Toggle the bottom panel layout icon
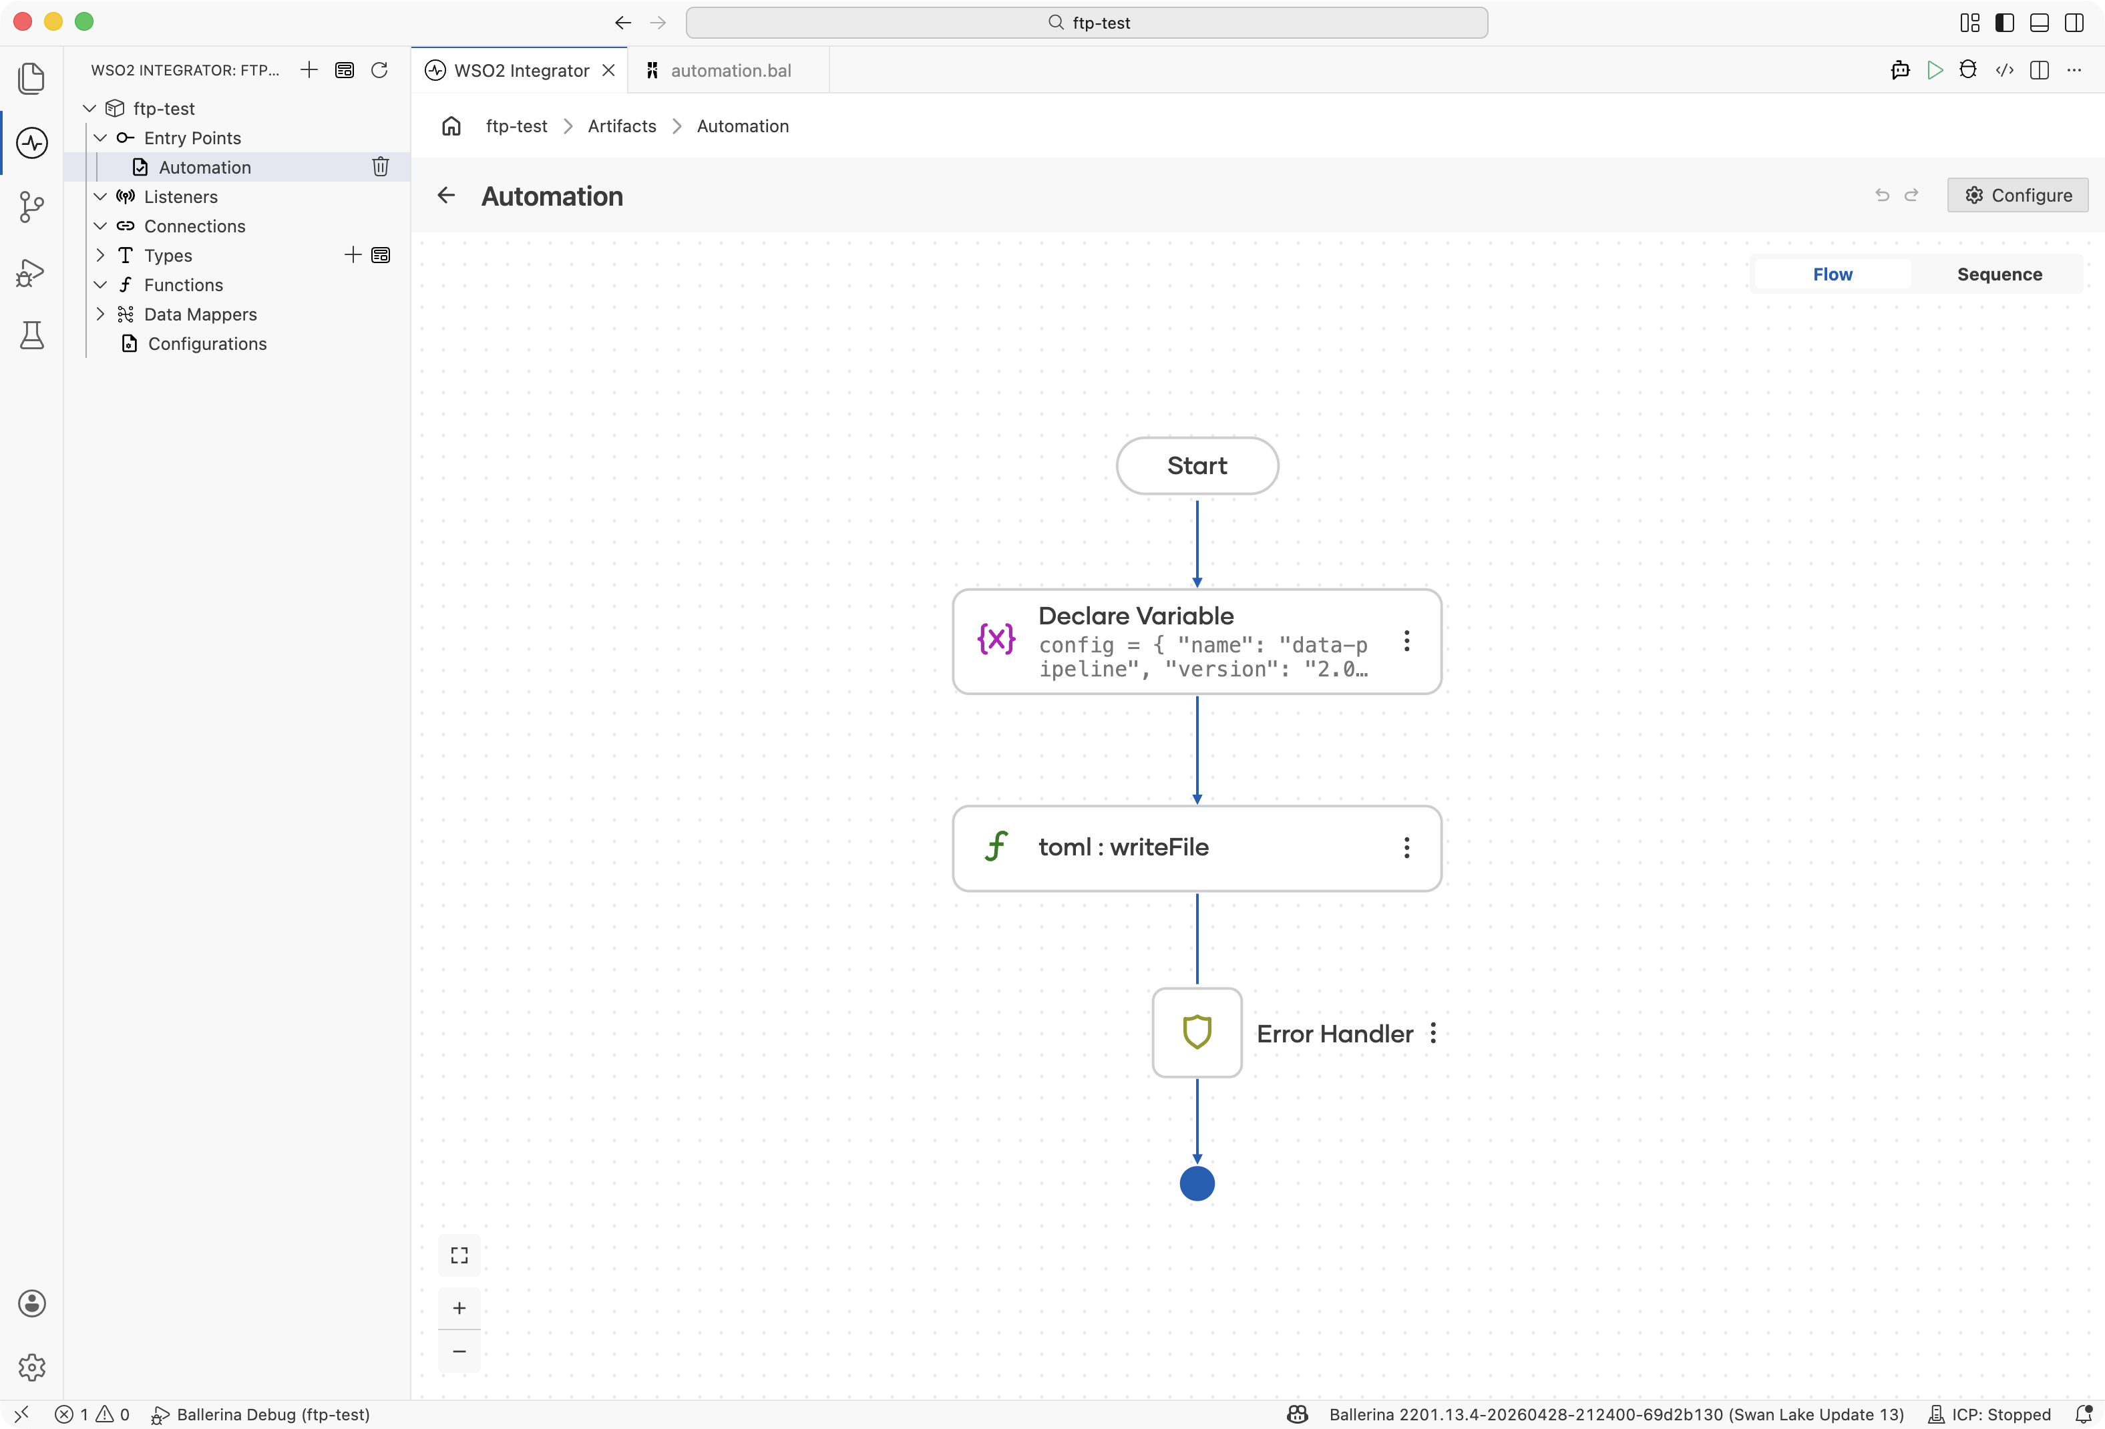This screenshot has width=2105, height=1429. point(2039,23)
